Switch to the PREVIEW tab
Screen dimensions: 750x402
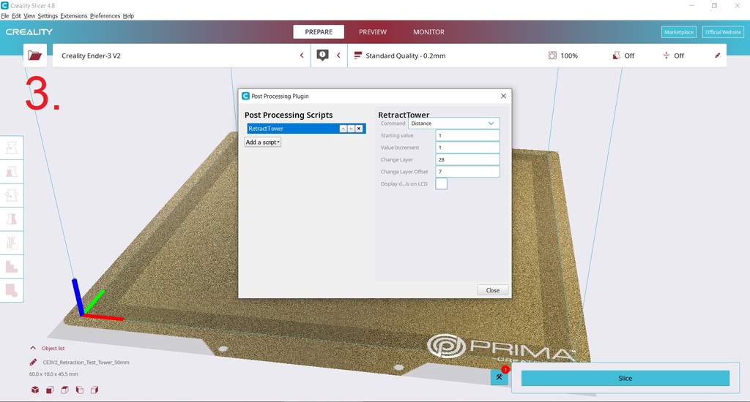click(372, 32)
